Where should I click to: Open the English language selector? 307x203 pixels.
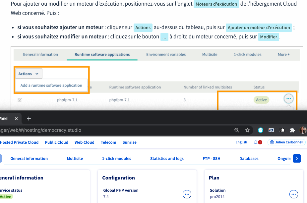pos(241,142)
